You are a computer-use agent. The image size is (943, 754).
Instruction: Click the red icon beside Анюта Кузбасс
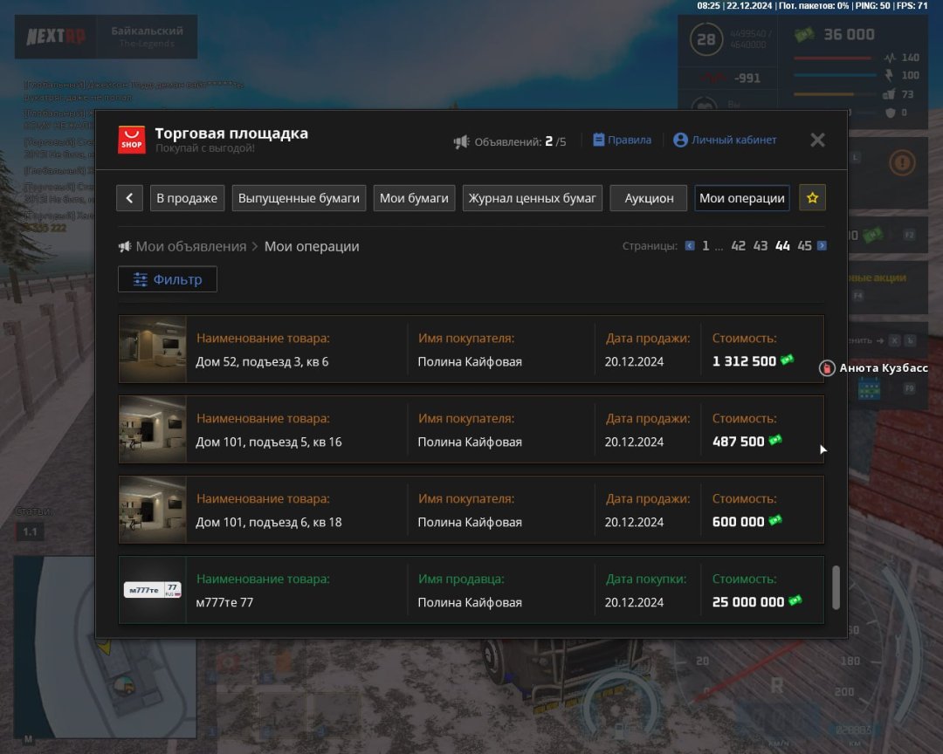point(828,368)
